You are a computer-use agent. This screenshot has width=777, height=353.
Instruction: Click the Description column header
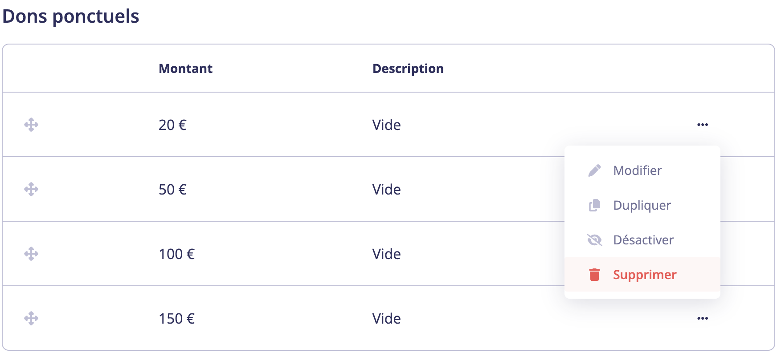tap(408, 69)
